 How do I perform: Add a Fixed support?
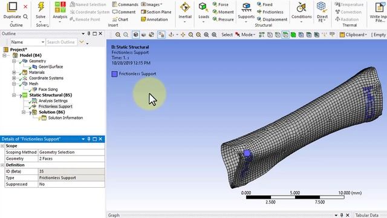click(x=265, y=4)
